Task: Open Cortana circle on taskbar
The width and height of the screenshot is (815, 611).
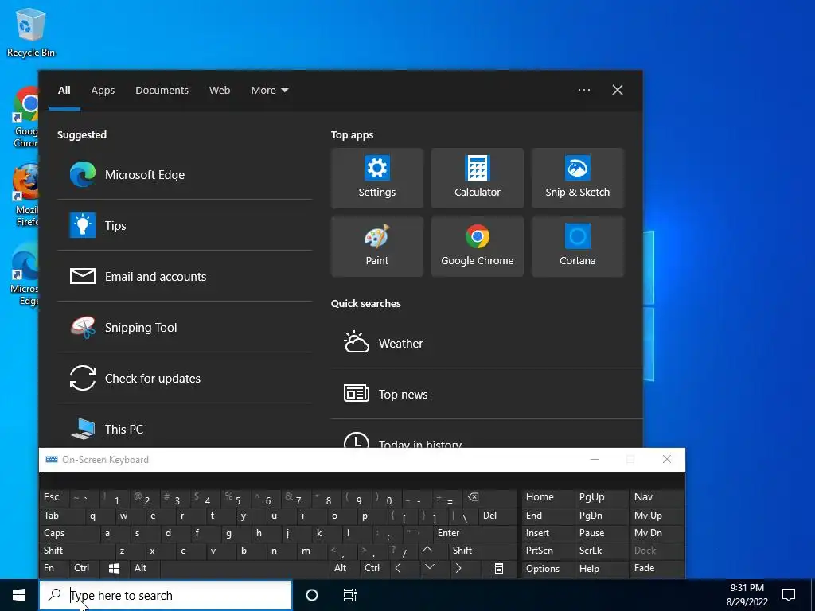Action: click(312, 595)
